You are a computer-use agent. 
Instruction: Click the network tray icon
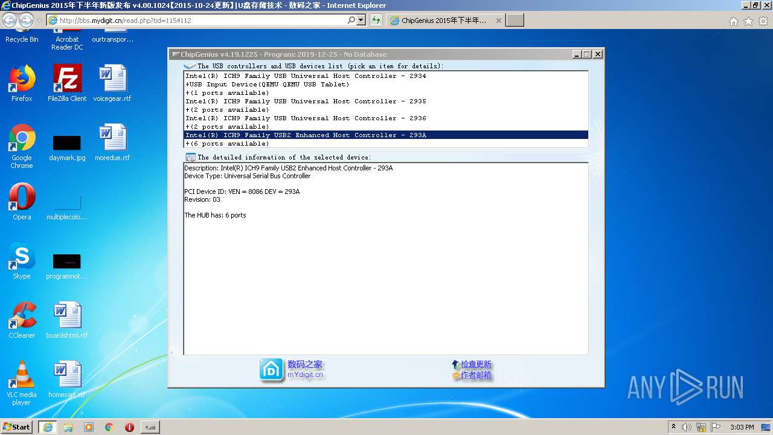pos(701,427)
